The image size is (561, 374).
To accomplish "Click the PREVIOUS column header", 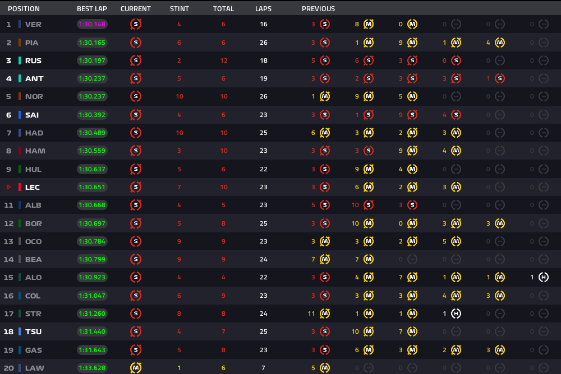I will tap(318, 9).
